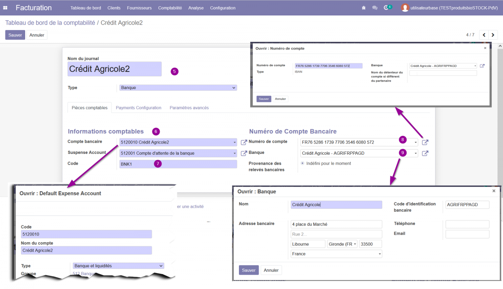Click the Nom du détenteur du compte field
The width and height of the screenshot is (503, 289).
(x=443, y=73)
